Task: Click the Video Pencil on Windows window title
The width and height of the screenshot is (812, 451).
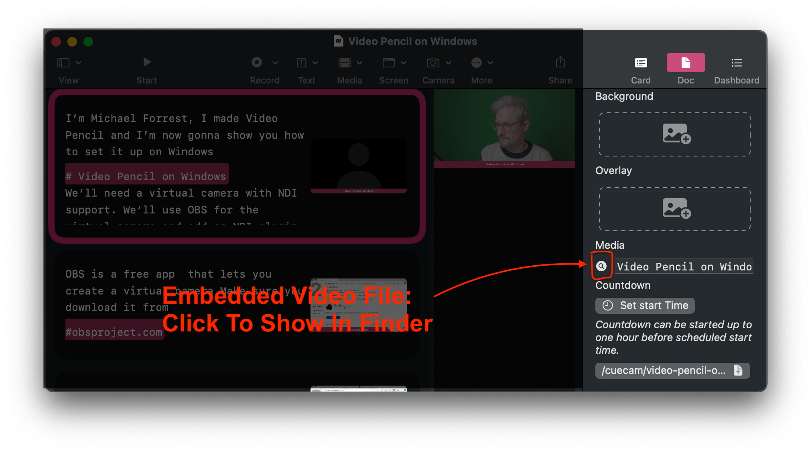Action: [x=412, y=41]
